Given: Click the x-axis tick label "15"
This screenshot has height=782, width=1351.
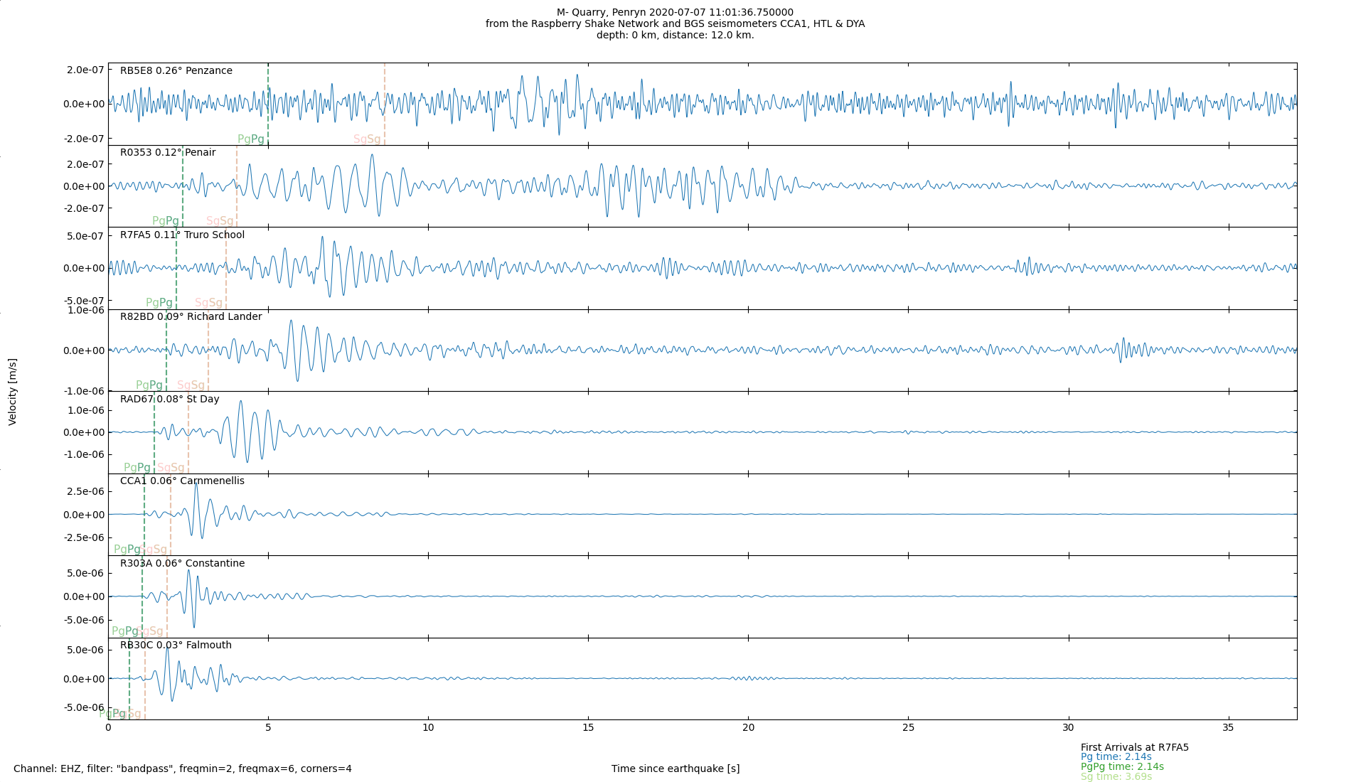Looking at the screenshot, I should pyautogui.click(x=588, y=727).
